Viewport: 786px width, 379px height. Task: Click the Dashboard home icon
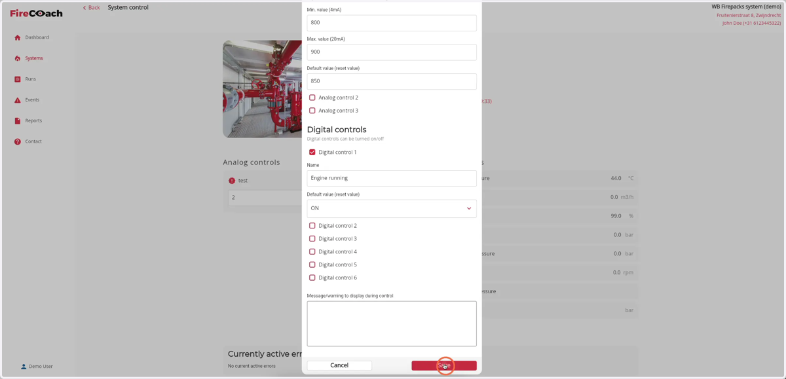coord(18,37)
